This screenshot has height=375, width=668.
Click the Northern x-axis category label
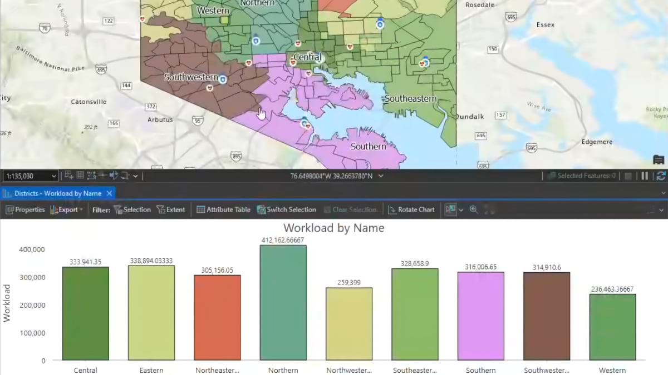pyautogui.click(x=283, y=370)
